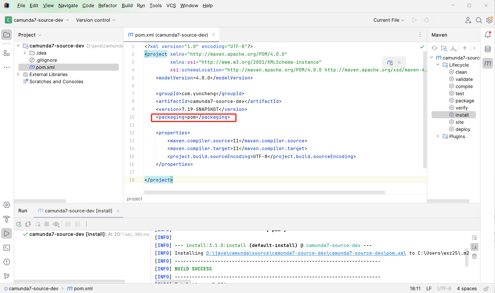Open Search Everywhere magnifier icon
Viewport: 495px width, 293px height.
click(479, 20)
